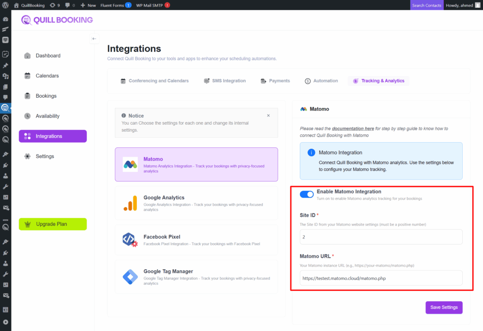Select the Automation tab
The height and width of the screenshot is (331, 483).
click(x=321, y=81)
